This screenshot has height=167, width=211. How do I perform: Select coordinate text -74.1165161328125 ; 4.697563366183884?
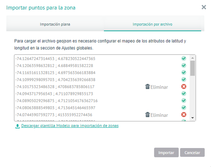point(55,73)
